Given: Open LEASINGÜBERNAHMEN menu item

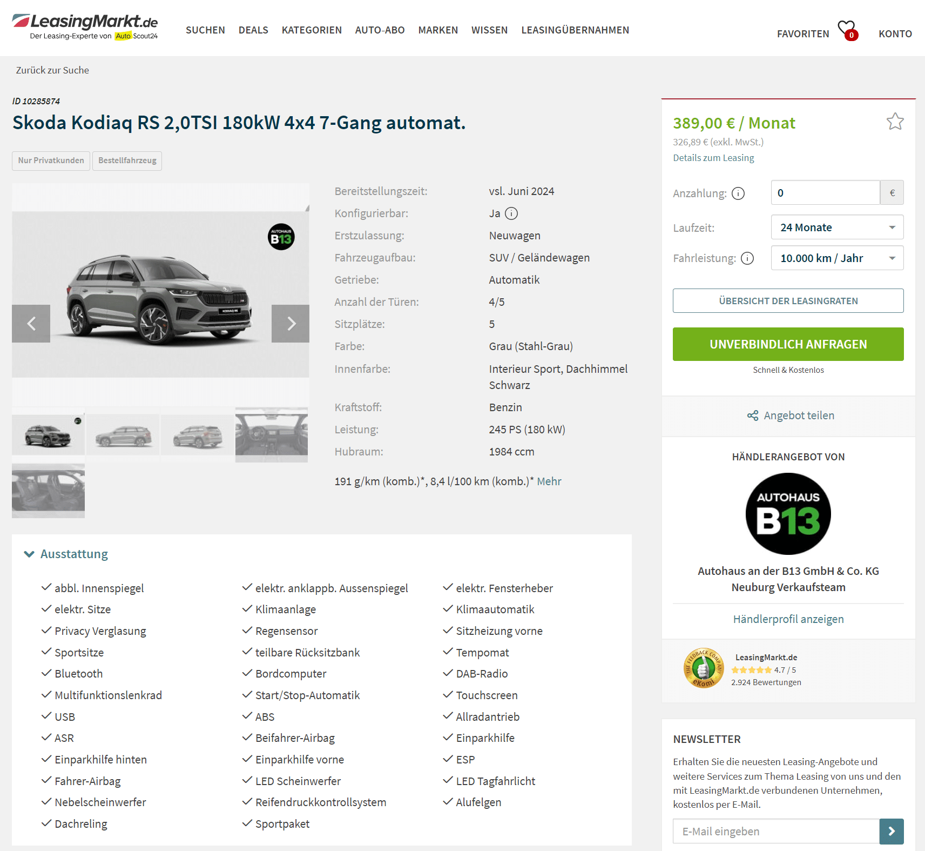Looking at the screenshot, I should (x=575, y=30).
